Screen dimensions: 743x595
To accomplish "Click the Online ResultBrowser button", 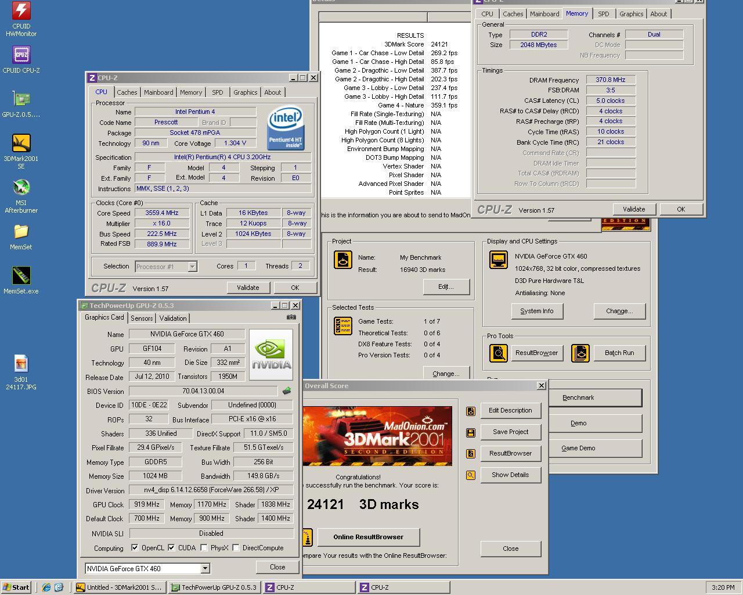I will pyautogui.click(x=368, y=537).
